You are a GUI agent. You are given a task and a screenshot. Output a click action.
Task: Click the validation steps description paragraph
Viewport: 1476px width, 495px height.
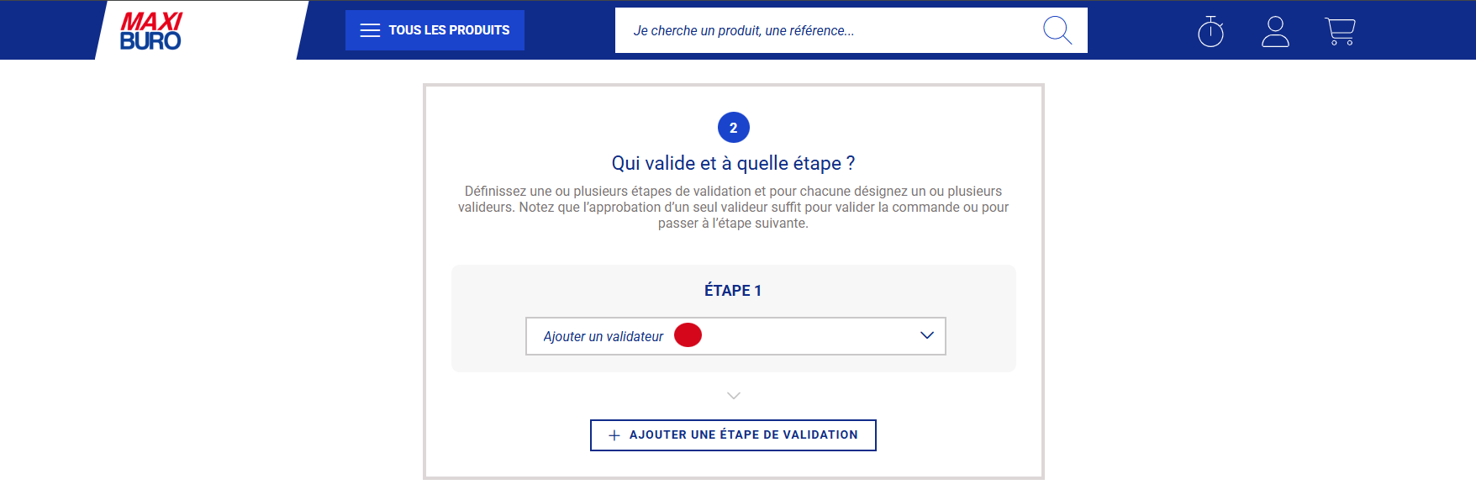point(733,207)
